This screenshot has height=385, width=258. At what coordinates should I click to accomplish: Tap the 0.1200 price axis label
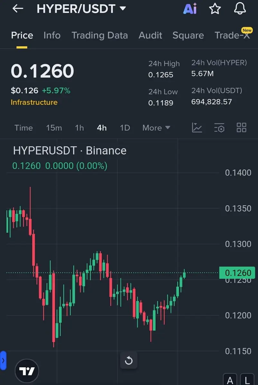pyautogui.click(x=238, y=315)
